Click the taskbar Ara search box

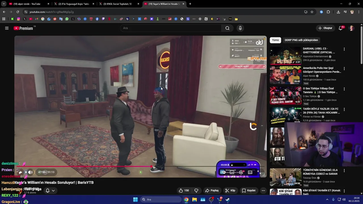point(161,199)
